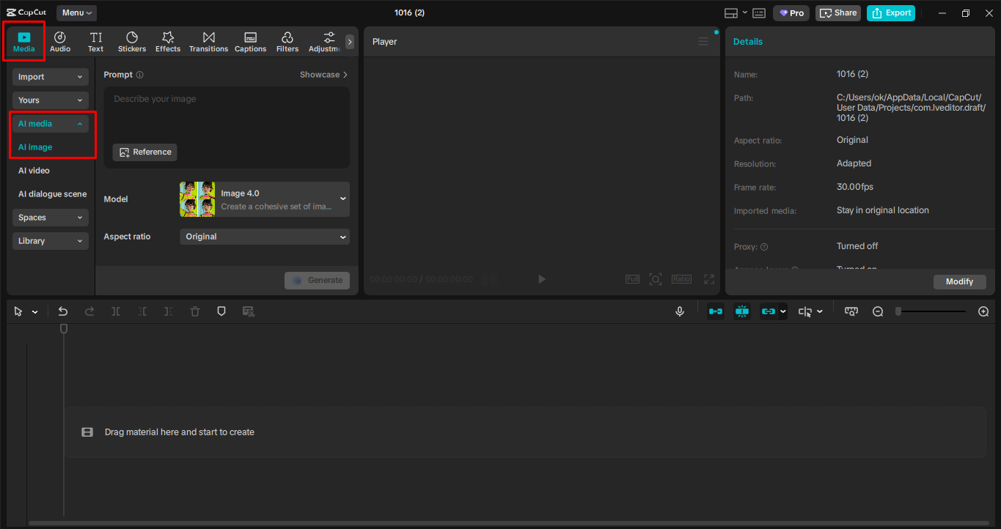Viewport: 1001px width, 529px height.
Task: Switch to the AI video sidebar tab
Action: (x=34, y=170)
